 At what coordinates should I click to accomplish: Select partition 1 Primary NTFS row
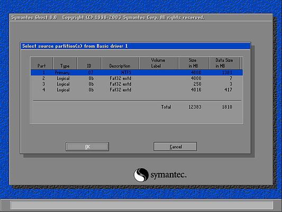[x=137, y=73]
